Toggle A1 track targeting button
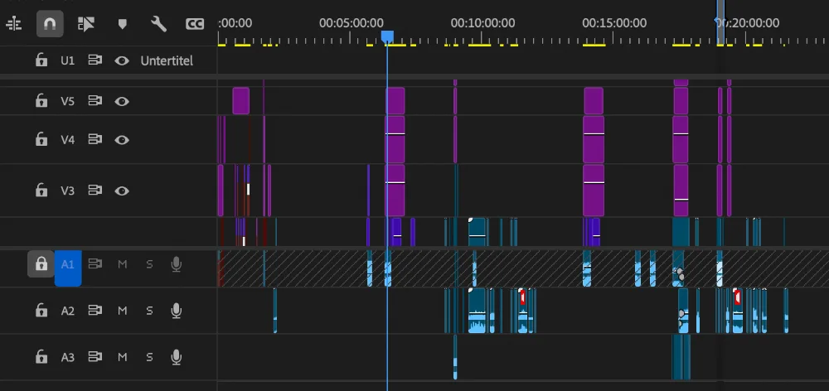This screenshot has height=391, width=829. 68,267
